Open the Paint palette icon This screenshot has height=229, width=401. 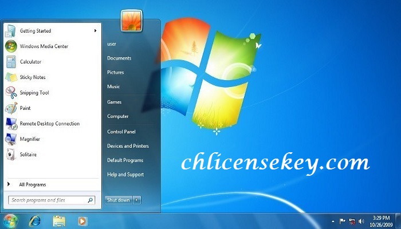pyautogui.click(x=11, y=108)
